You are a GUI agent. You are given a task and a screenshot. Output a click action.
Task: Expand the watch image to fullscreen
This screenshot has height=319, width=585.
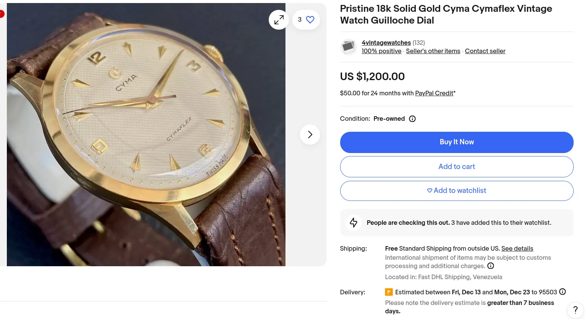(x=279, y=20)
